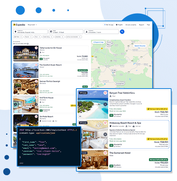Click the globe icon beside English
Image resolution: width=177 pixels, height=181 pixels.
[x=117, y=25]
